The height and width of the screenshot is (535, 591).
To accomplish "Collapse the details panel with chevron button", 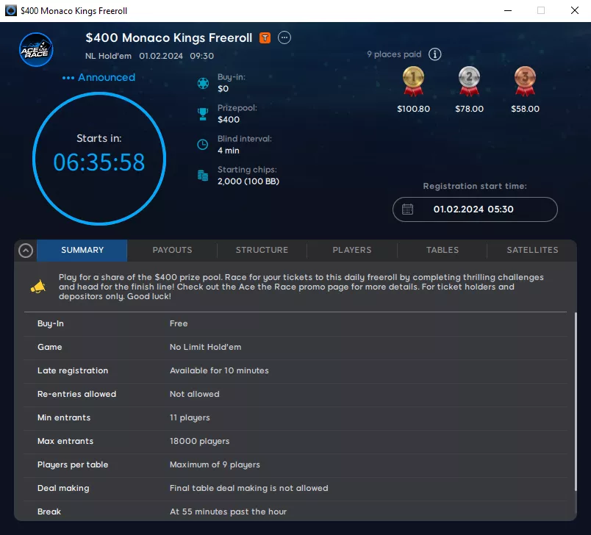I will [x=26, y=251].
